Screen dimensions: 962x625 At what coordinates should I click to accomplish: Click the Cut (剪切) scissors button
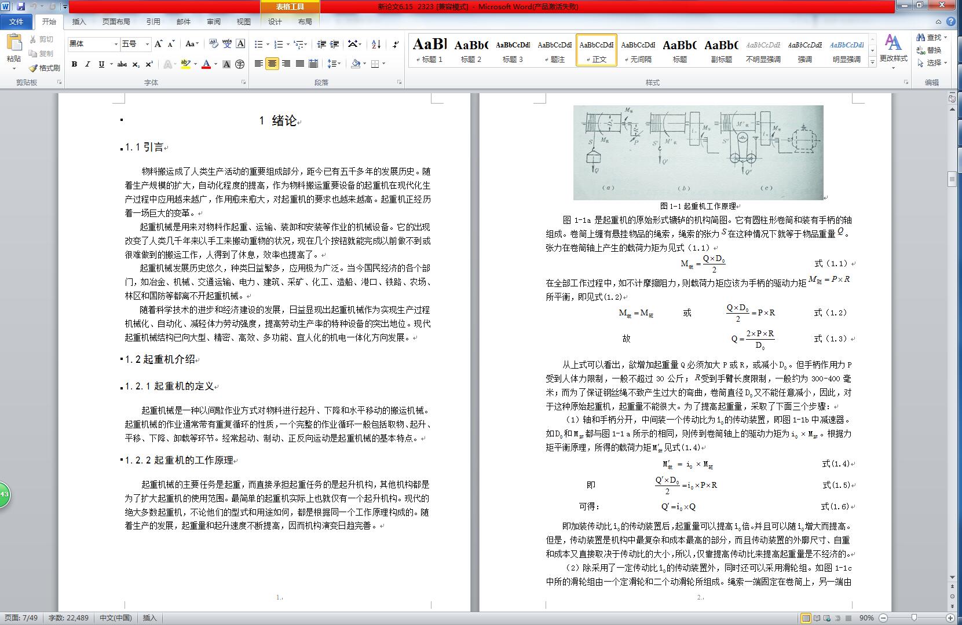tap(42, 39)
